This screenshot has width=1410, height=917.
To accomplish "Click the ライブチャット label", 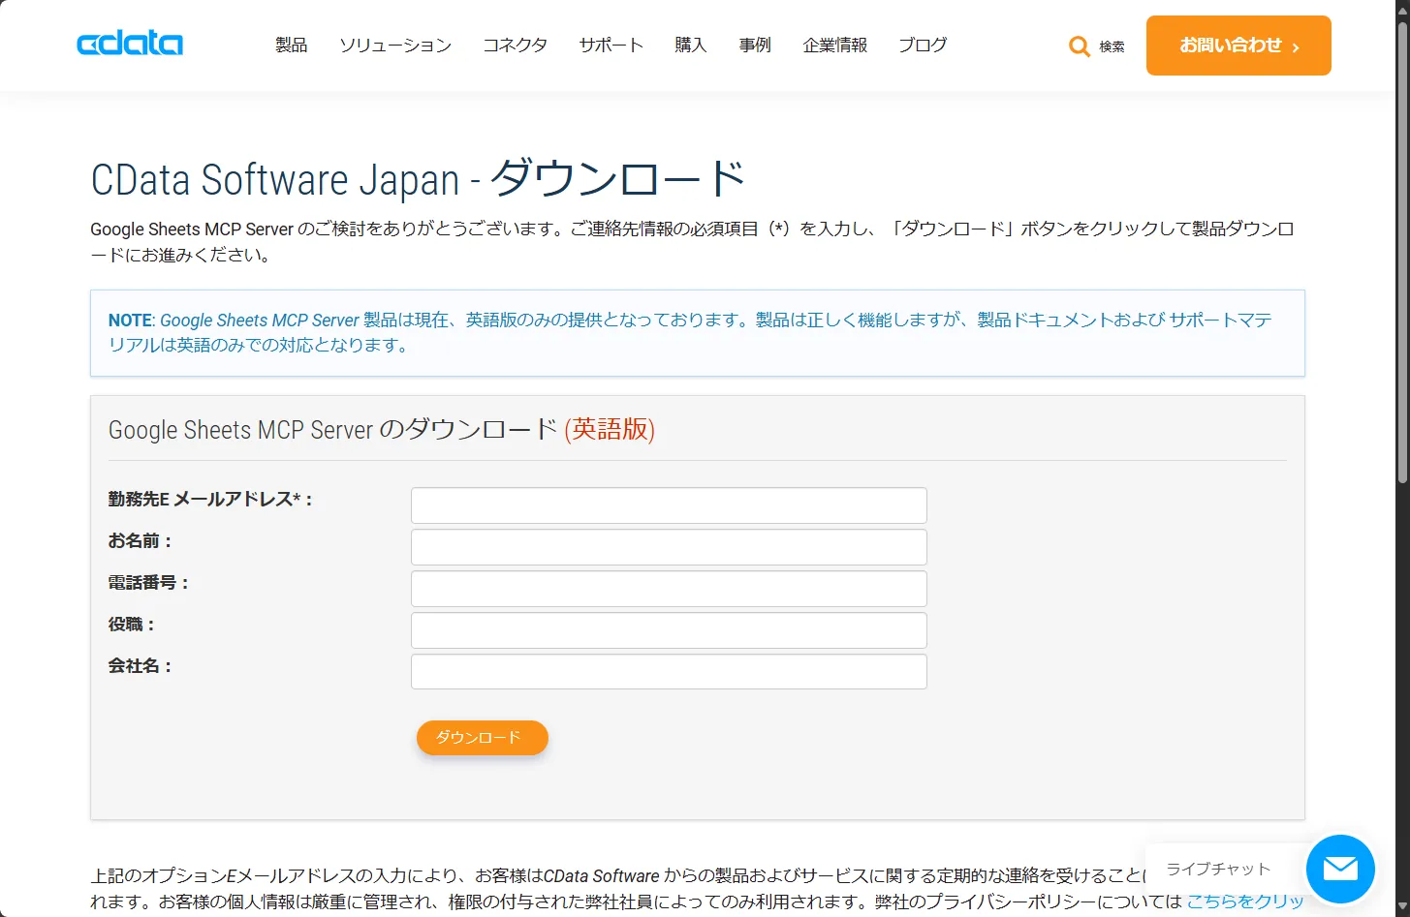I will click(x=1218, y=870).
